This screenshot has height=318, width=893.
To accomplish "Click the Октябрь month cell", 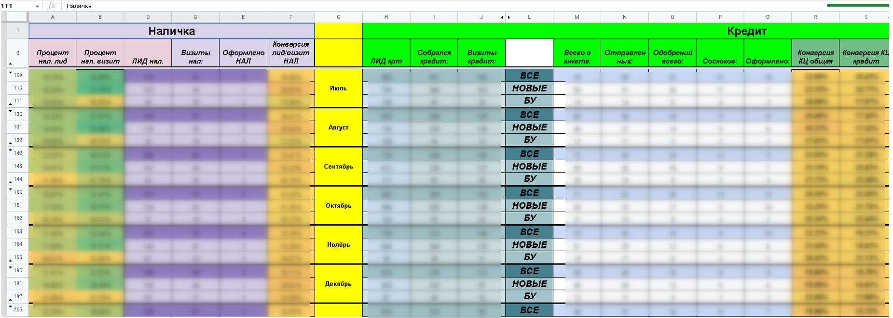I will tap(338, 205).
